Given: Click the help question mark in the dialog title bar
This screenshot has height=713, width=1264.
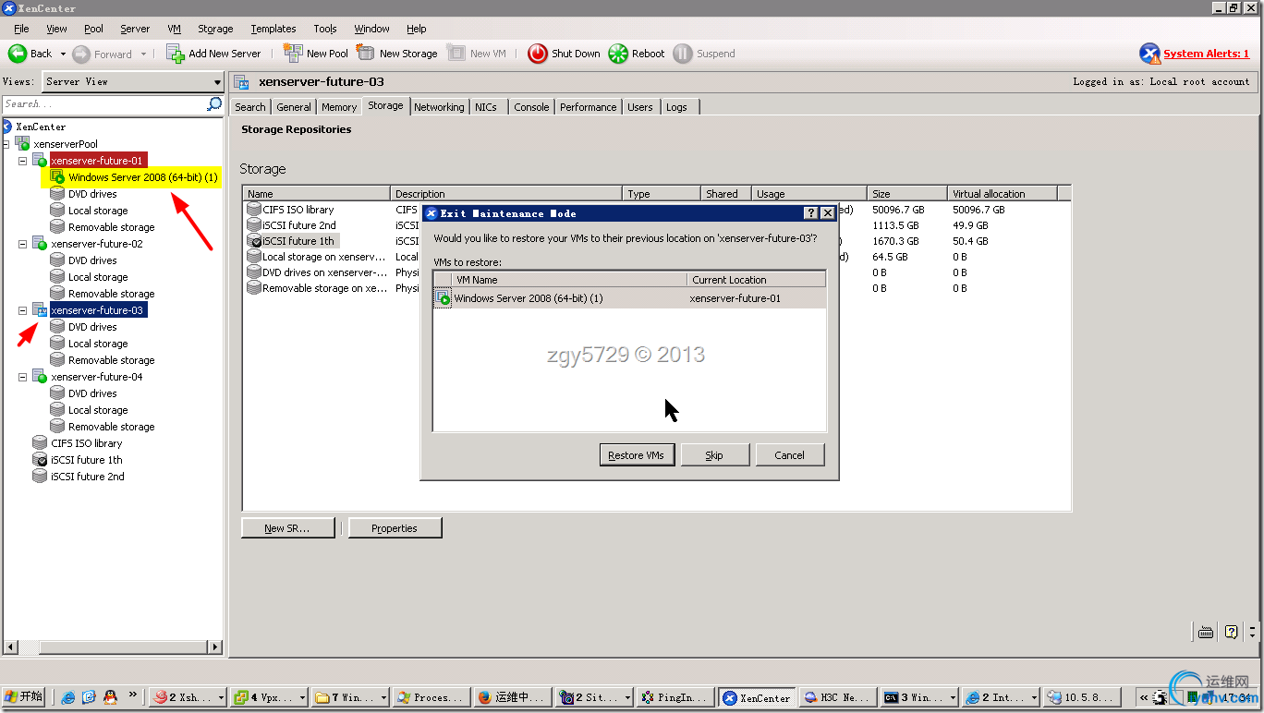Looking at the screenshot, I should click(x=811, y=213).
